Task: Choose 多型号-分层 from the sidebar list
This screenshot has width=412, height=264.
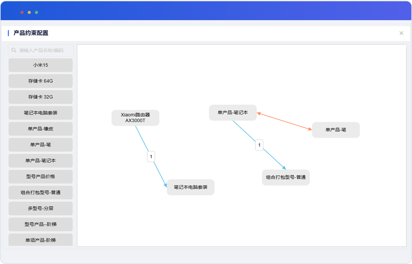Action: click(x=40, y=208)
